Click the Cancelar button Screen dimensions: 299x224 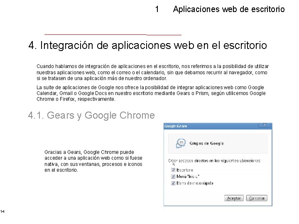click(257, 198)
